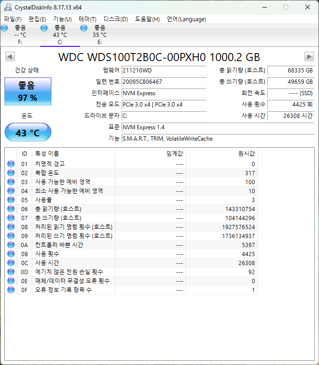Select the C: drive 43 °C tab

[x=60, y=35]
